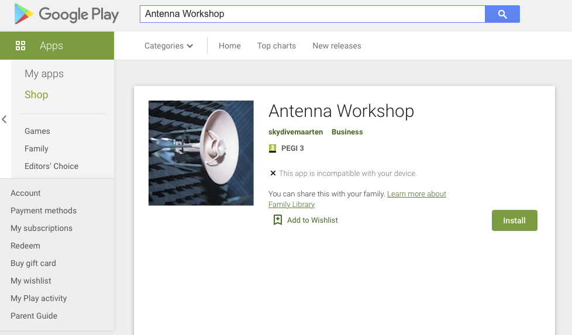Open My subscriptions
Viewport: 572px width, 335px height.
(x=42, y=228)
